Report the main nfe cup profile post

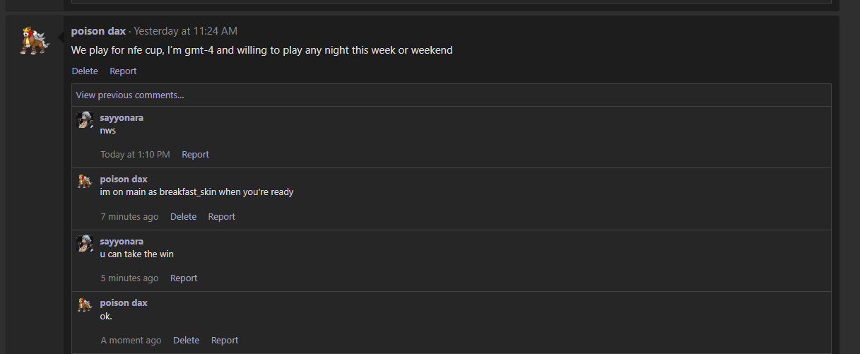[123, 71]
